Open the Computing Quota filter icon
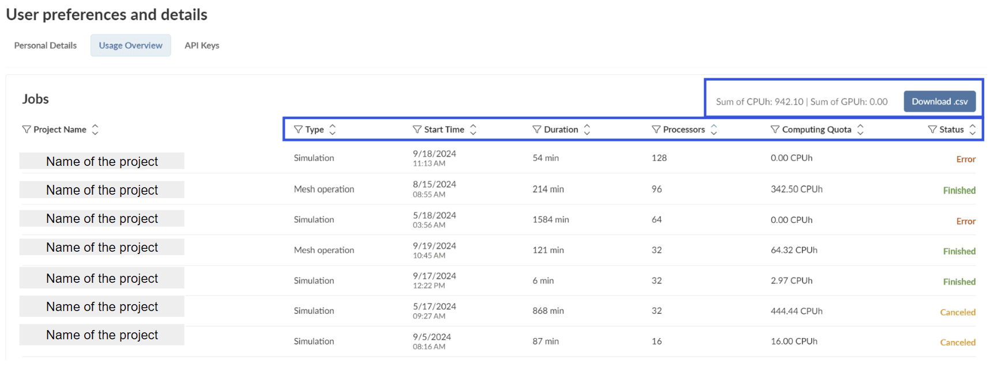The height and width of the screenshot is (379, 993). pyautogui.click(x=775, y=130)
